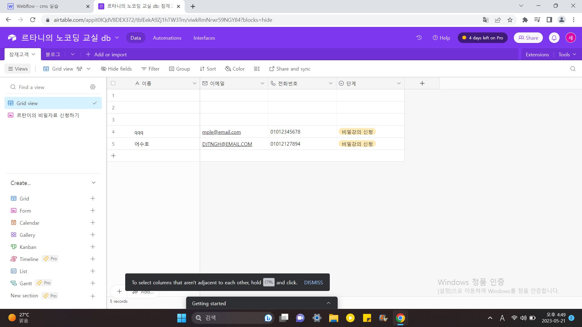Open the 블로그 table tab
This screenshot has height=327, width=582.
click(53, 54)
